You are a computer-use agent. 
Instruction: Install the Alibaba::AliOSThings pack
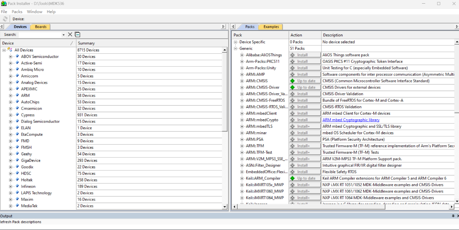point(305,55)
